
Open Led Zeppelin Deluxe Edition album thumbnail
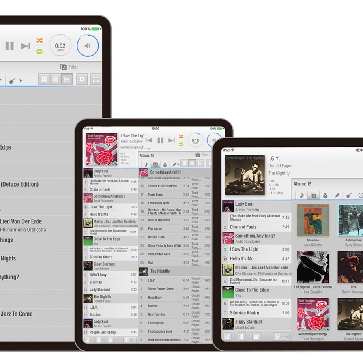[313, 267]
